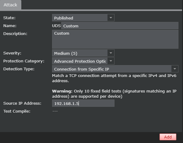
Task: Open the State dropdown showing Published
Action: (83, 18)
